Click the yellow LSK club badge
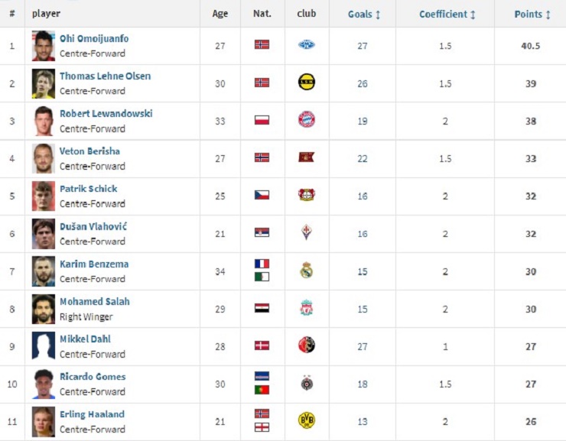This screenshot has height=441, width=566. pyautogui.click(x=307, y=82)
